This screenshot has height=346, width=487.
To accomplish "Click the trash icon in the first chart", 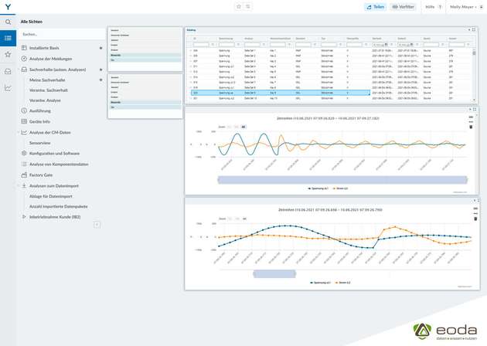I will pyautogui.click(x=471, y=127).
